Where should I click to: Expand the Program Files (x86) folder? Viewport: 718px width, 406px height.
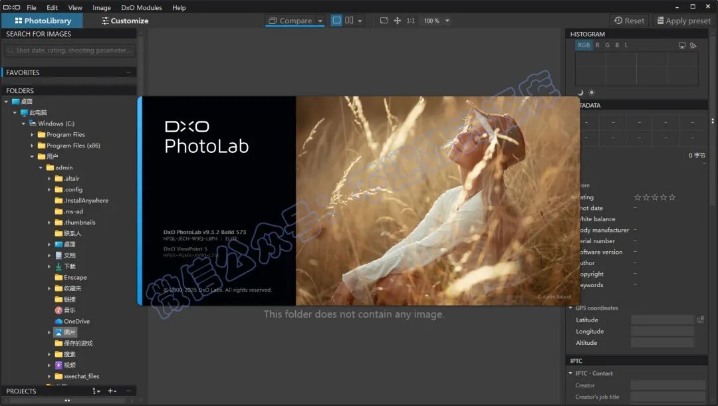[x=32, y=146]
